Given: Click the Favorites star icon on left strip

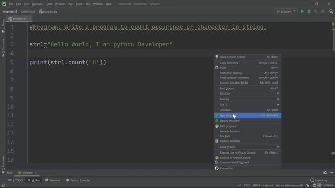Looking at the screenshot, I should (x=3, y=172).
